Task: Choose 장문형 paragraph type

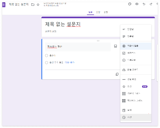Action: (136, 36)
